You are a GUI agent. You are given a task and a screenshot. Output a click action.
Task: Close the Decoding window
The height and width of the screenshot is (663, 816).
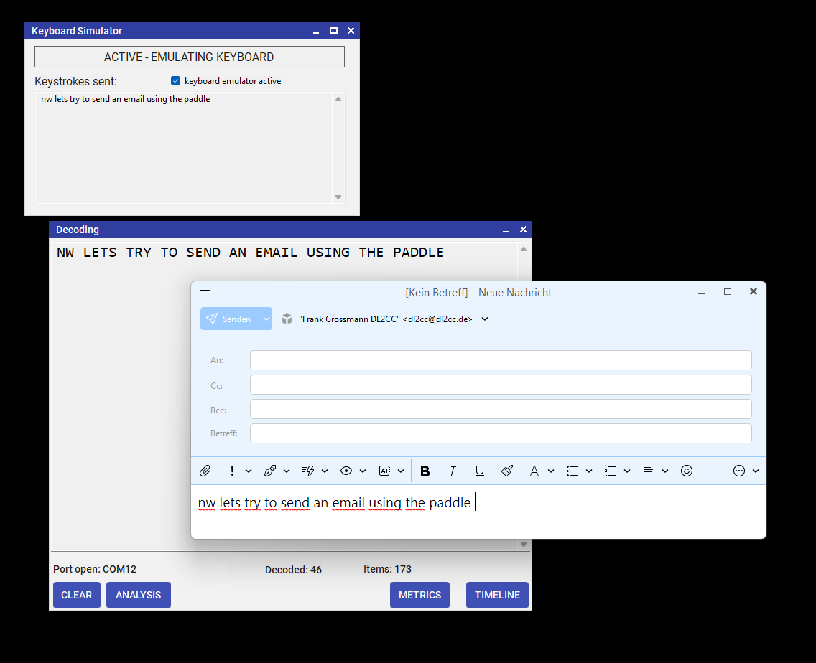(523, 230)
